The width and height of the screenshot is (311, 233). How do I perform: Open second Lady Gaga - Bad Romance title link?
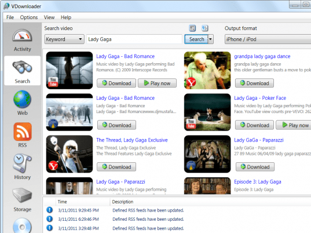click(125, 98)
